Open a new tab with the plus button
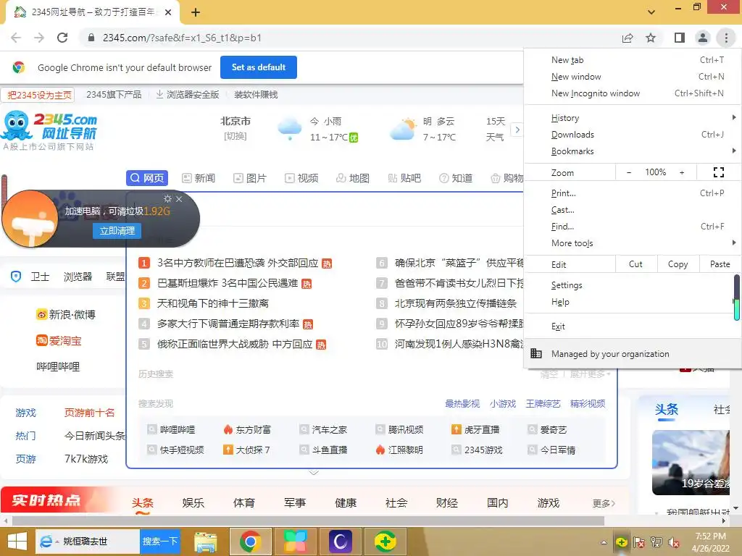This screenshot has width=742, height=556. (x=196, y=12)
